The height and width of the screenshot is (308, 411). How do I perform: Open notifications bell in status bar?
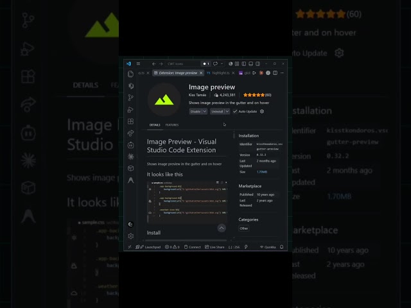281,247
